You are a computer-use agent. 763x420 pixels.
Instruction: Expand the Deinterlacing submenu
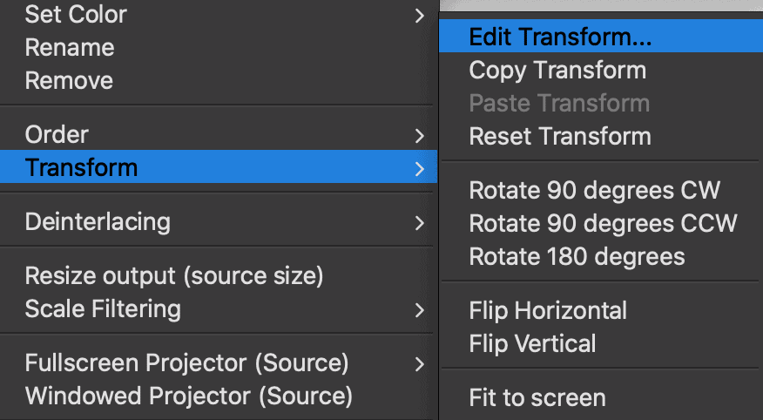pyautogui.click(x=98, y=221)
